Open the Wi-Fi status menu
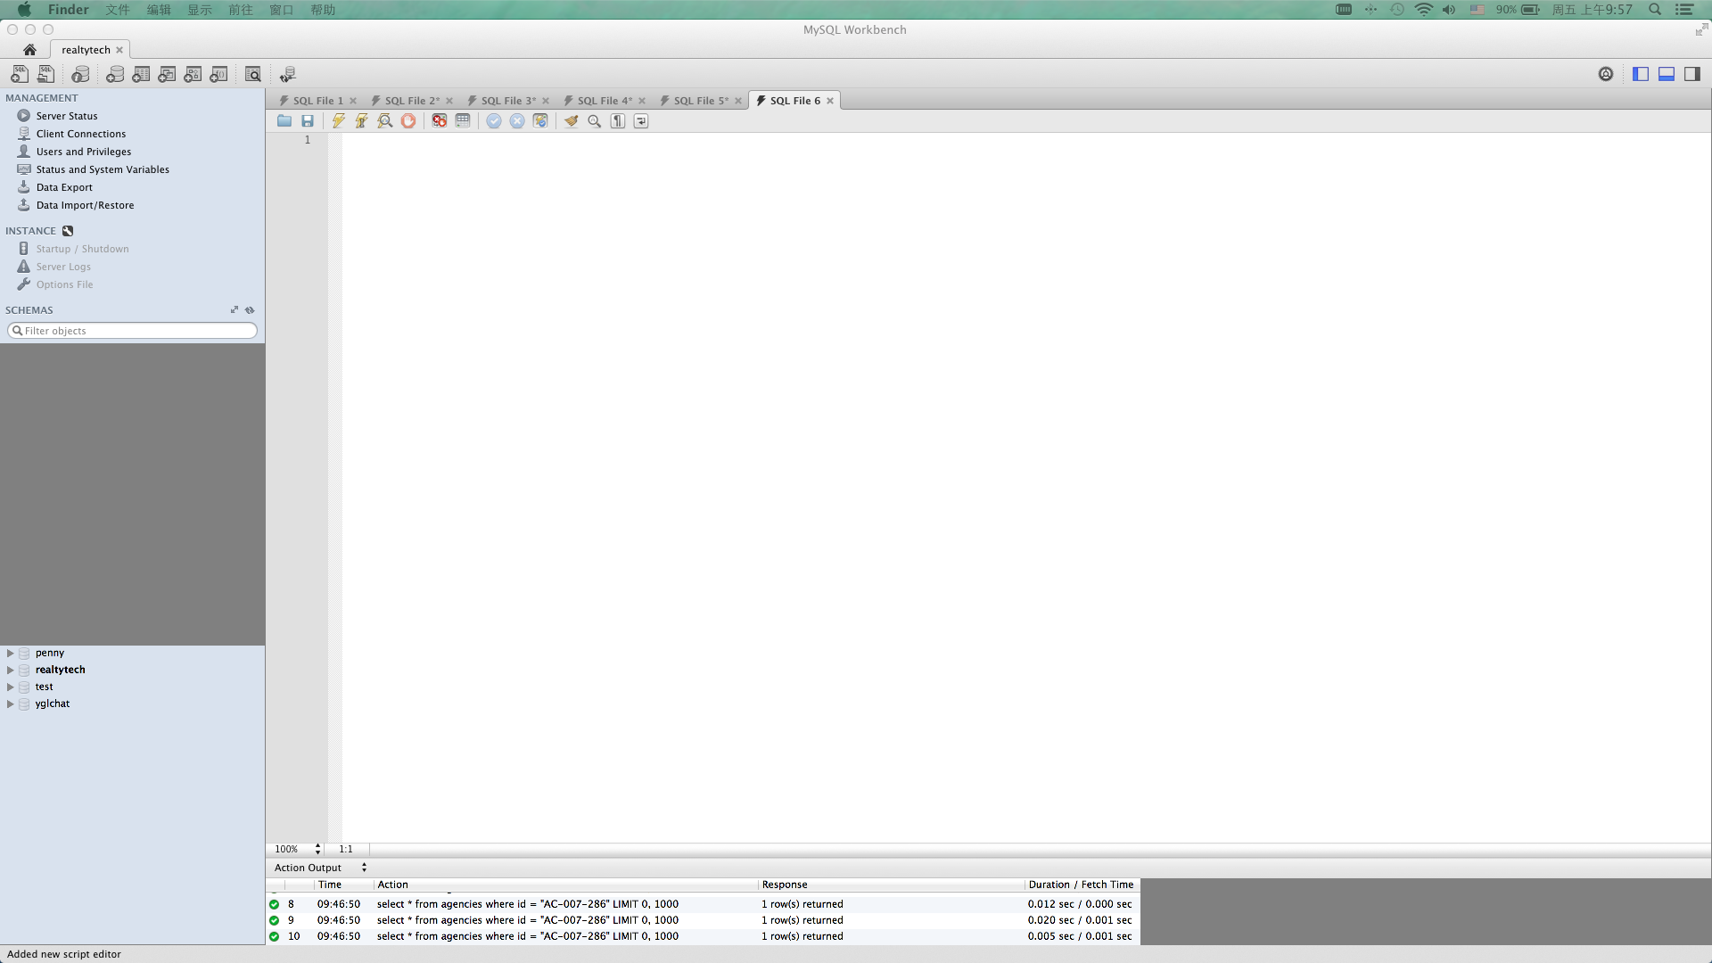Screen dimensions: 1712x963 tap(1423, 10)
